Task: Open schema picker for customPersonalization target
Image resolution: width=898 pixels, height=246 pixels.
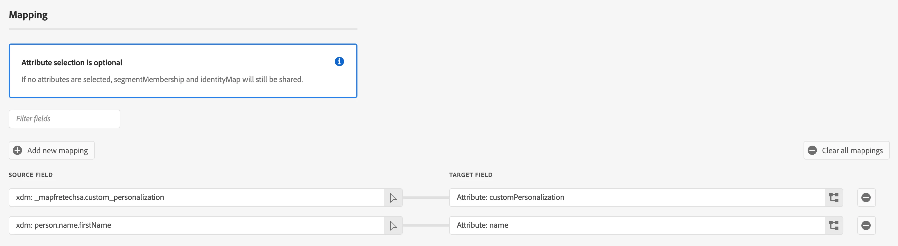Action: click(833, 198)
